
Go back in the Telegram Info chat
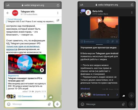pos(8,13)
